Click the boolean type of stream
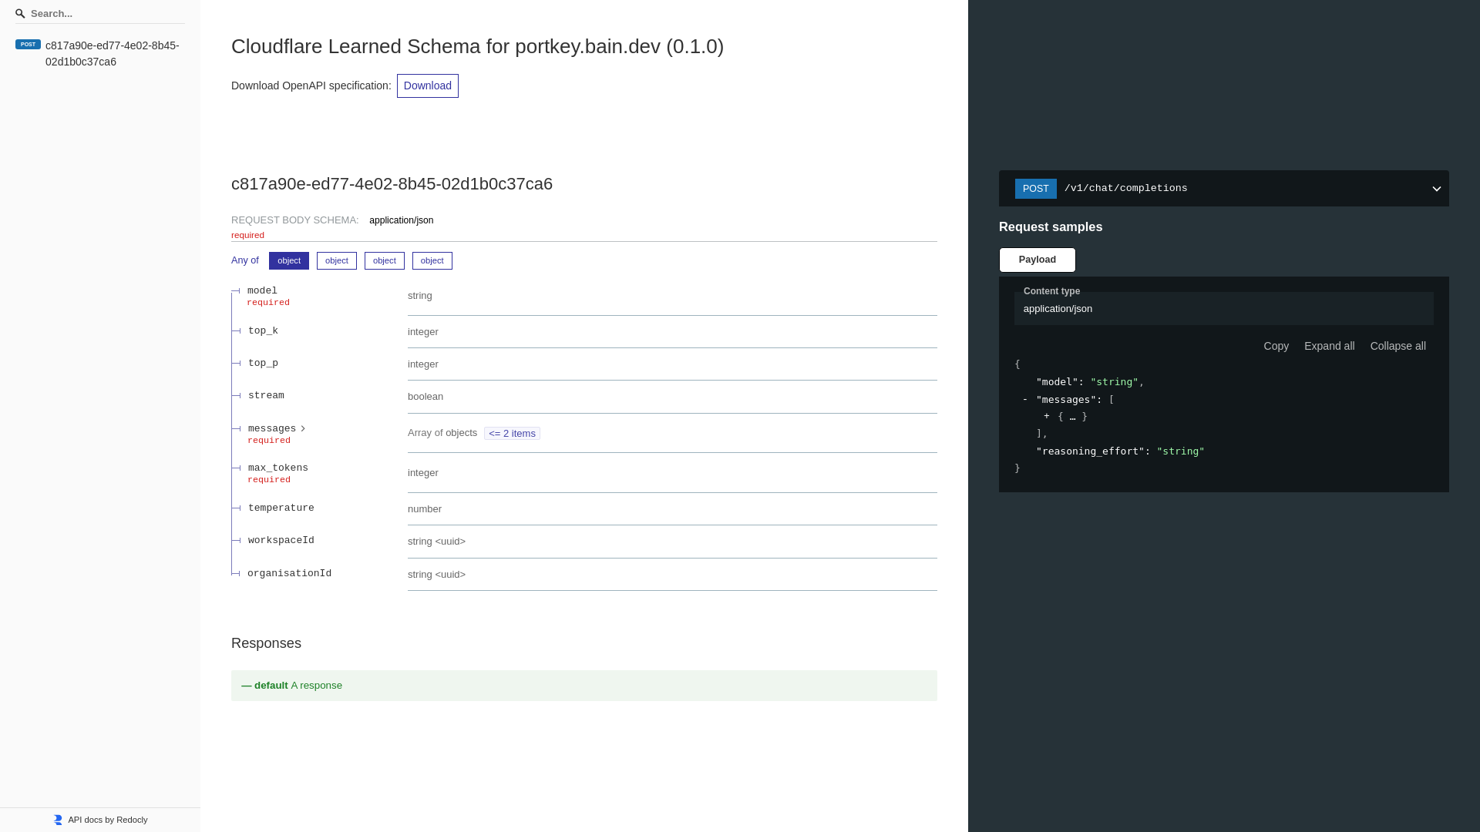The image size is (1480, 832). click(425, 397)
